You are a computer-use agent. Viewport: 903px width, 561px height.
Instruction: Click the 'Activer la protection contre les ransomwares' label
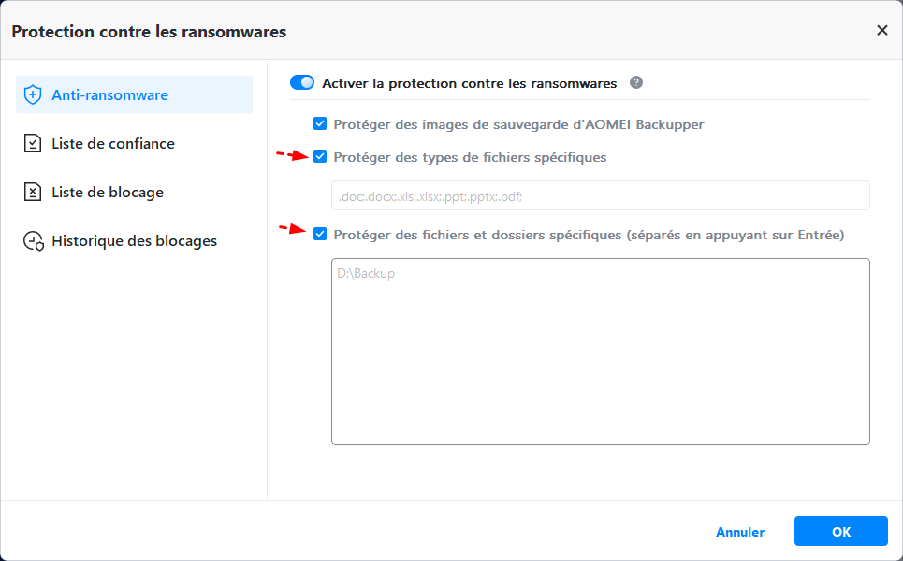(x=470, y=83)
